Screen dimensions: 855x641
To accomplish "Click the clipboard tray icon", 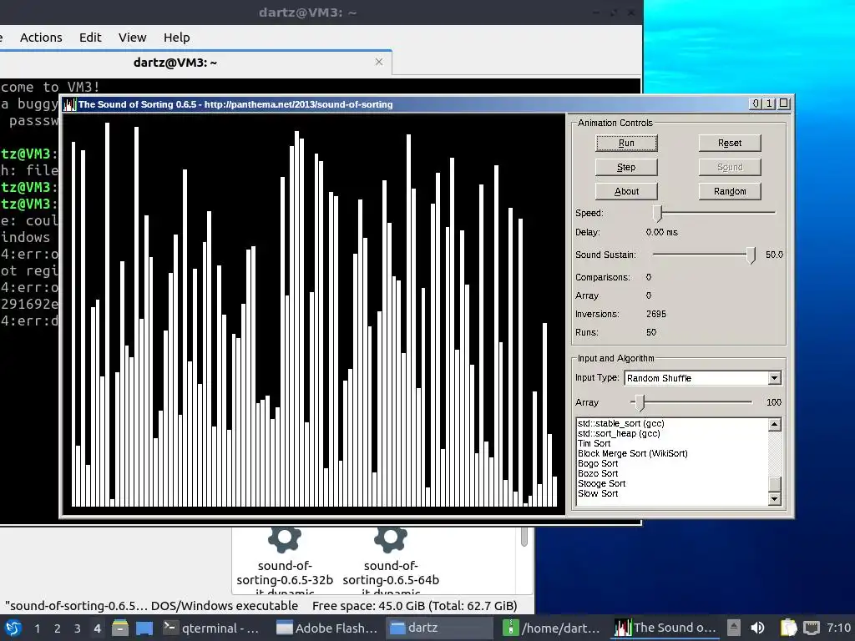I will (788, 628).
